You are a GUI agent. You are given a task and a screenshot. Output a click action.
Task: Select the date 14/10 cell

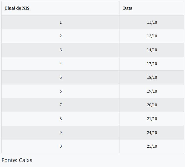152,50
